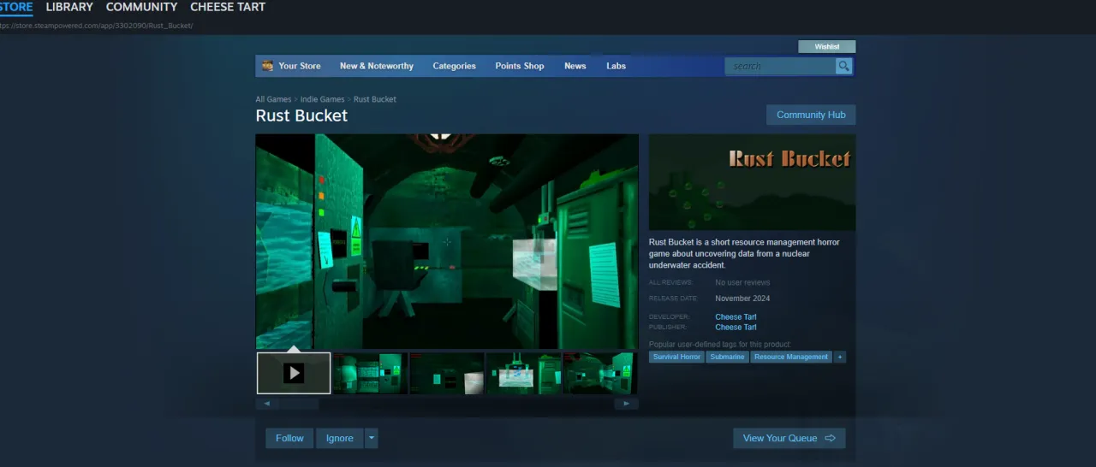Focus the store search field

[x=780, y=66]
